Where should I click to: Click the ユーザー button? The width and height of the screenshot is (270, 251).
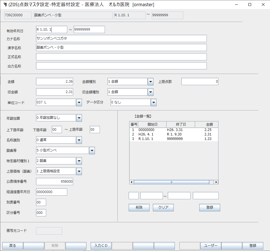[x=211, y=246]
